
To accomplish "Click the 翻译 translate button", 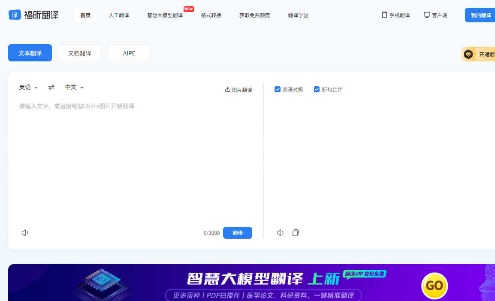I will 238,232.
